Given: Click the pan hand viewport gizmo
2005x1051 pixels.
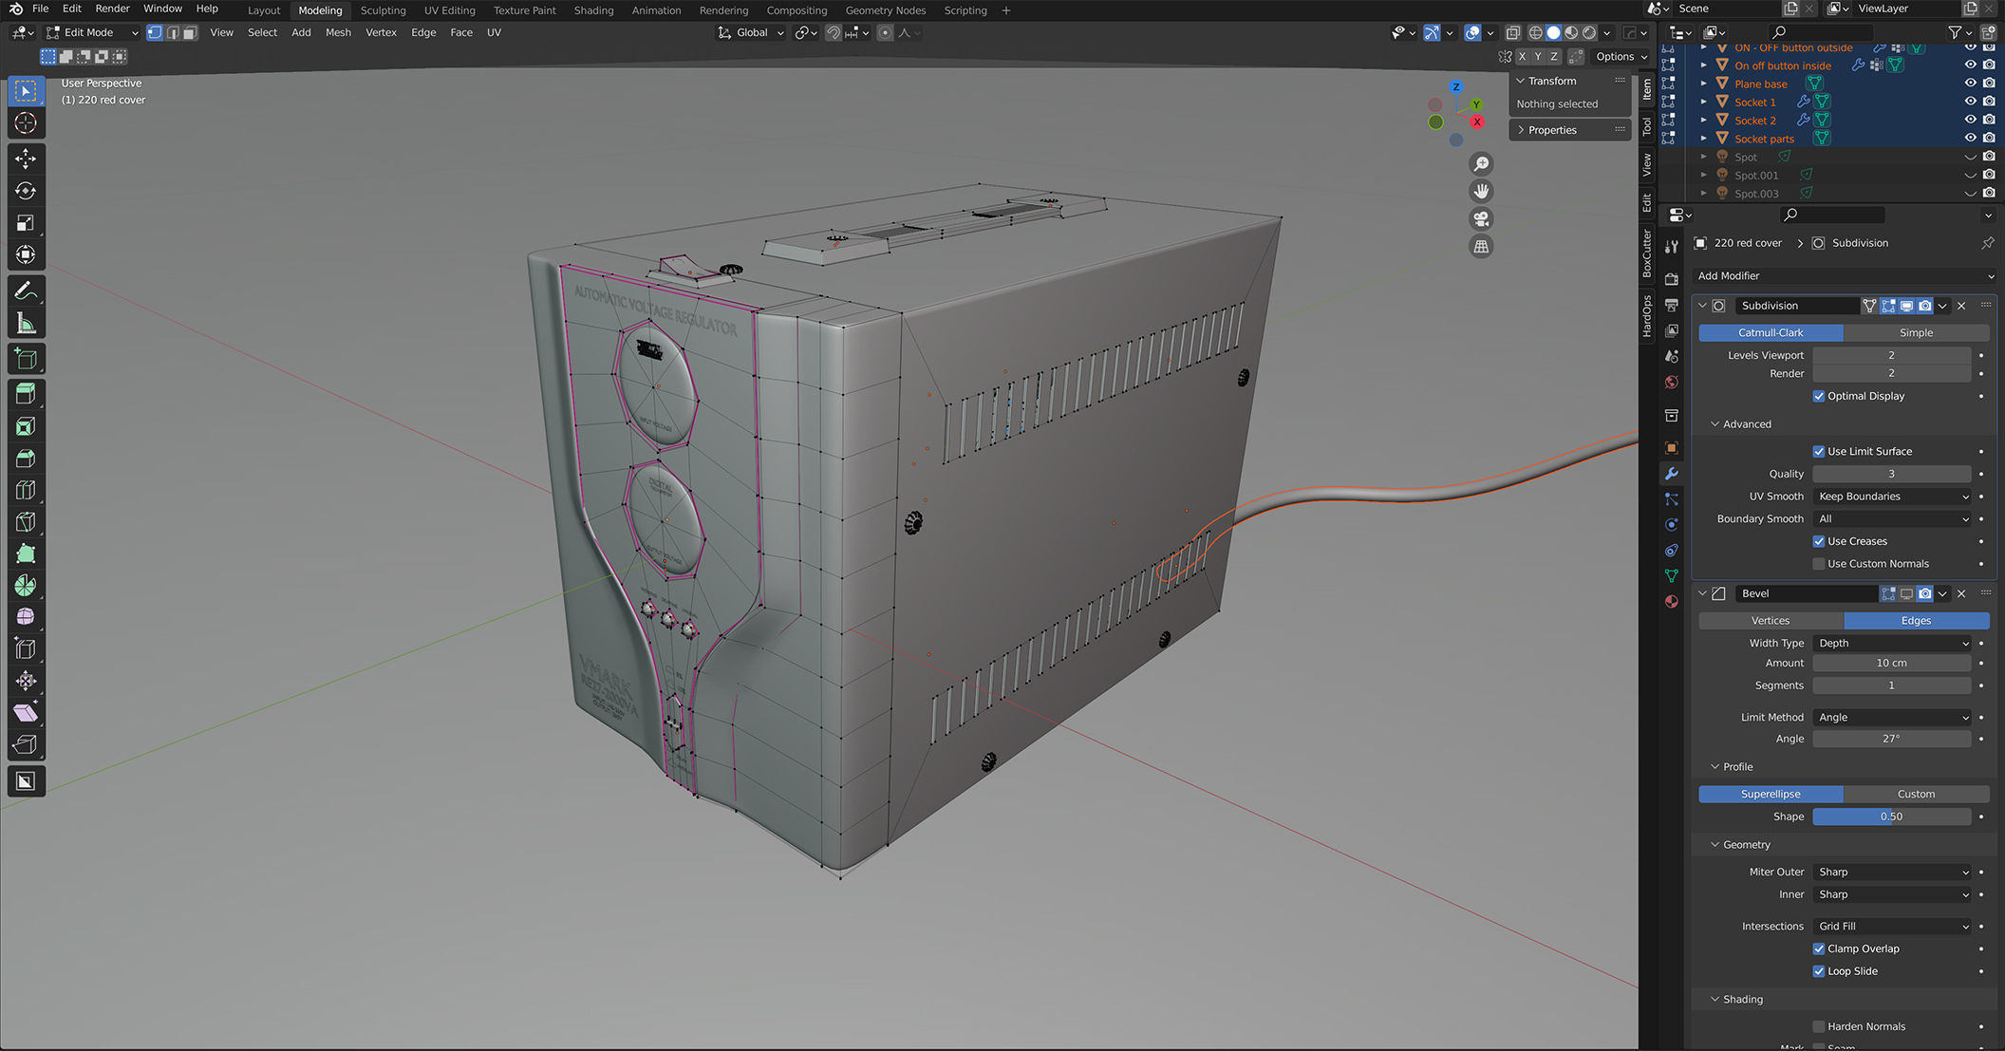Looking at the screenshot, I should tap(1481, 192).
